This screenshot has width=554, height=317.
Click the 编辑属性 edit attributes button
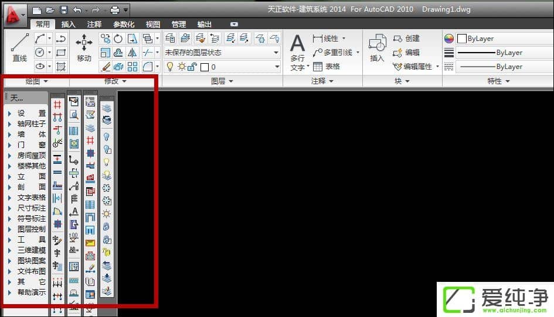coord(413,67)
